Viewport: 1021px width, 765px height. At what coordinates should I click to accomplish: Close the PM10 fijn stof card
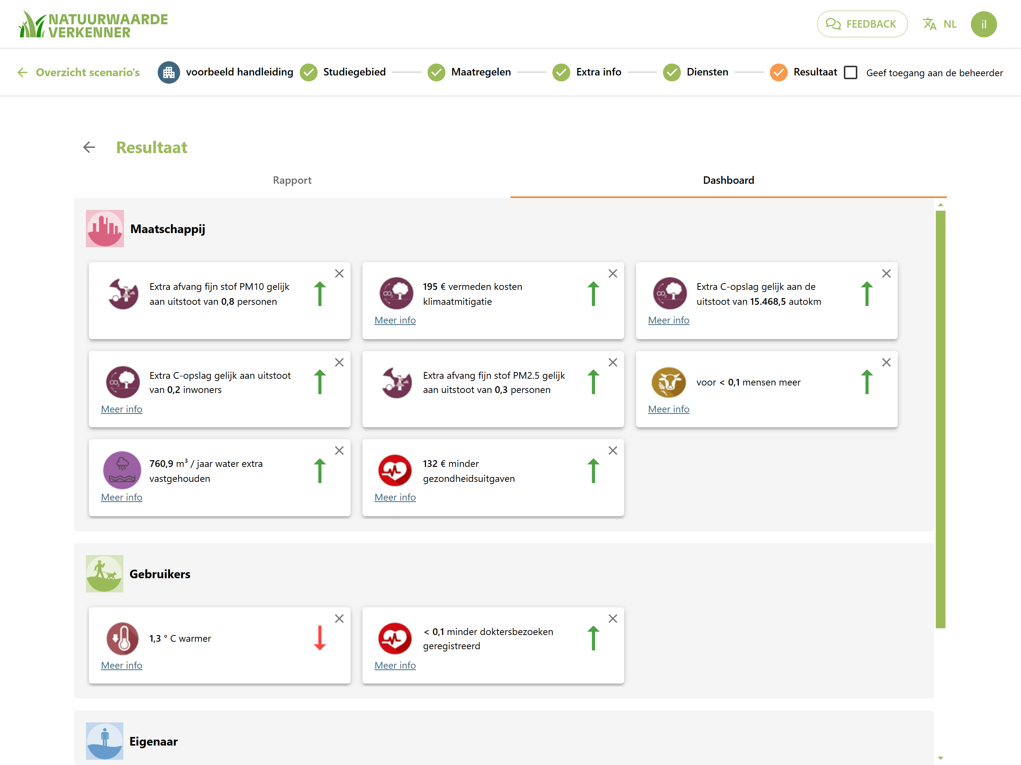pyautogui.click(x=339, y=273)
